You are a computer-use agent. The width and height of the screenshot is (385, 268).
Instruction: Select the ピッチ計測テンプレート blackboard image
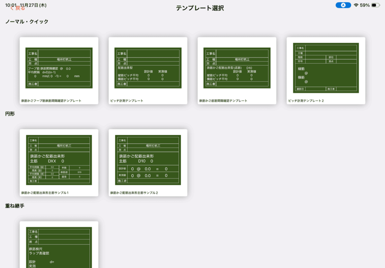coord(148,68)
